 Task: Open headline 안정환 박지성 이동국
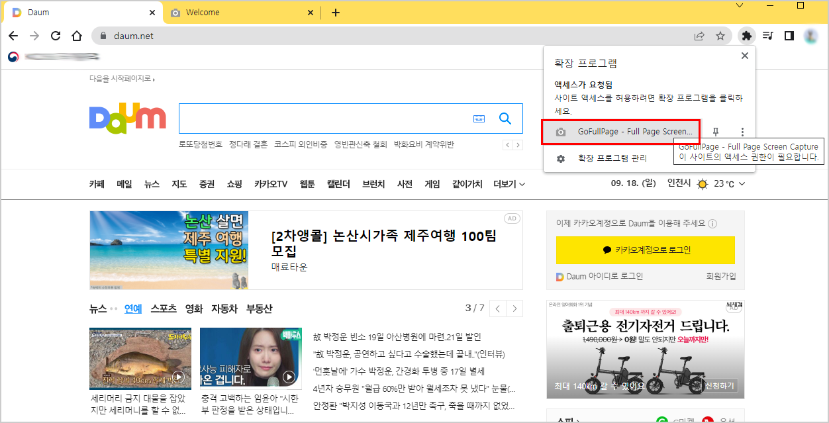pyautogui.click(x=414, y=406)
